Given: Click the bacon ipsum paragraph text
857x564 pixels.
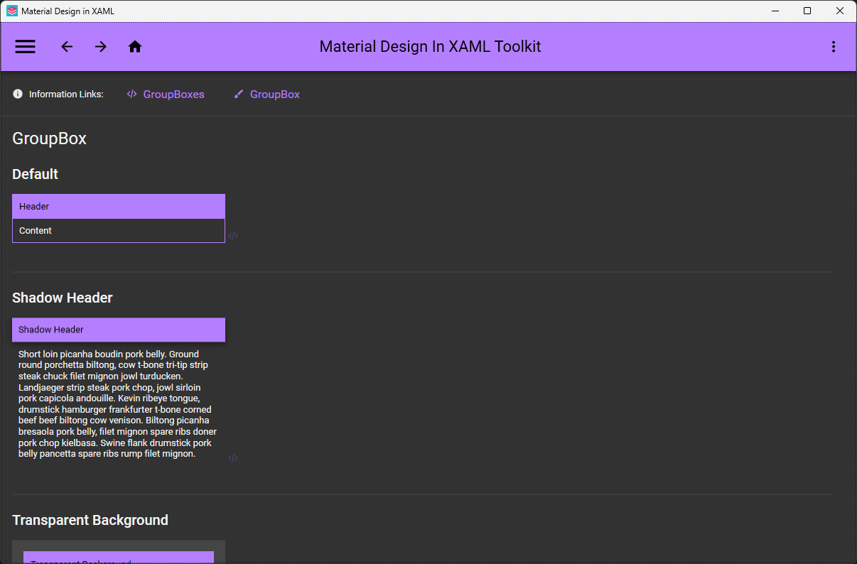Looking at the screenshot, I should [117, 404].
